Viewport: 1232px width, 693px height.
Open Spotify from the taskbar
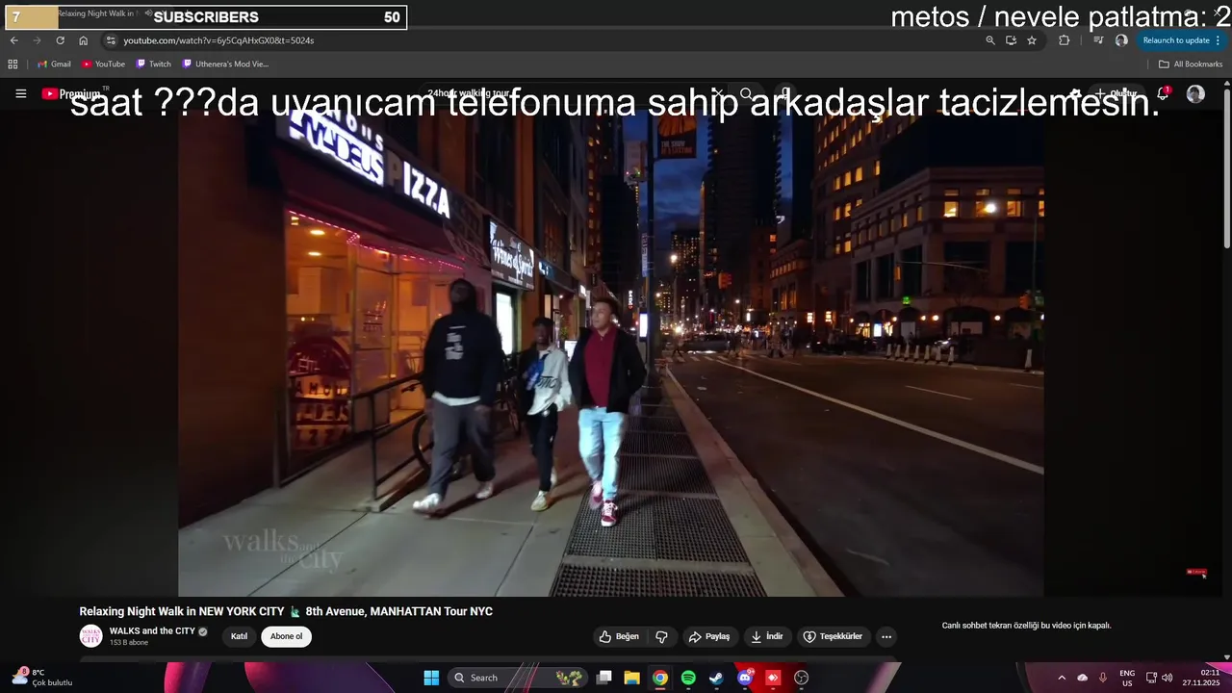pos(688,678)
